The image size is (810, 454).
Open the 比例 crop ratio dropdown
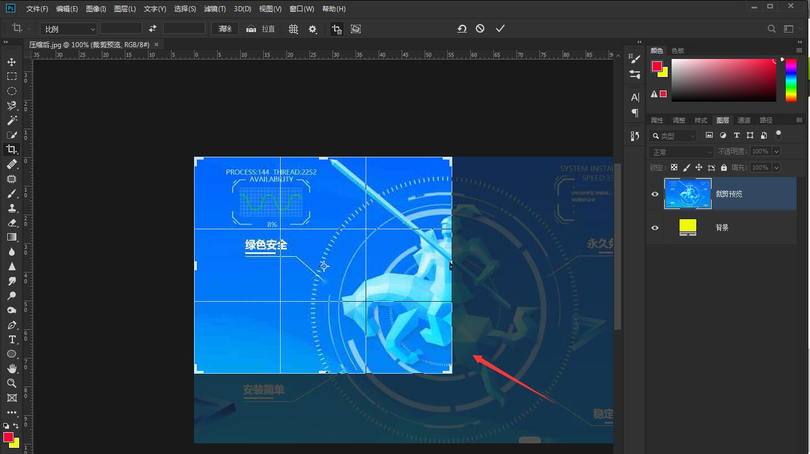(69, 29)
